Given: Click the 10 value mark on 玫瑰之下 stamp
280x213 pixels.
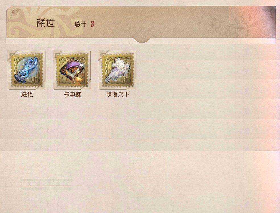Looking at the screenshot, I should (126, 79).
